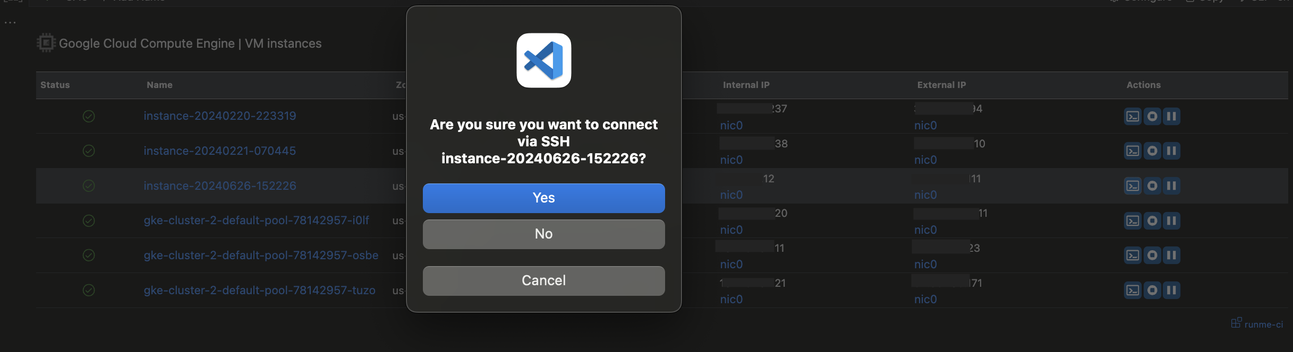
Task: Open internal IP nic0 link for instance-20240221-070445
Action: 731,160
